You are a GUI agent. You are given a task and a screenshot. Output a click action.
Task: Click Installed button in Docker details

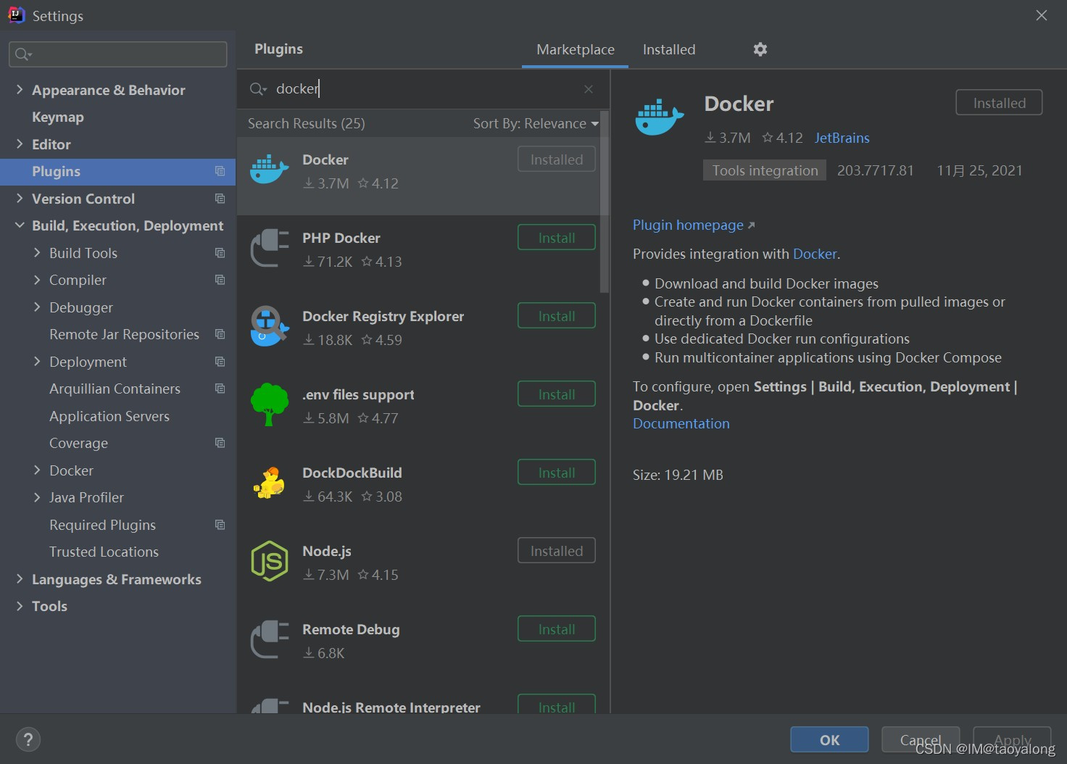click(x=999, y=103)
